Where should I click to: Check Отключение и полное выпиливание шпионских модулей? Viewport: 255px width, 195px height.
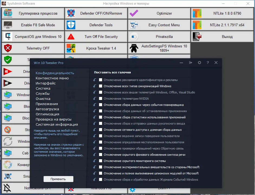pyautogui.click(x=100, y=173)
